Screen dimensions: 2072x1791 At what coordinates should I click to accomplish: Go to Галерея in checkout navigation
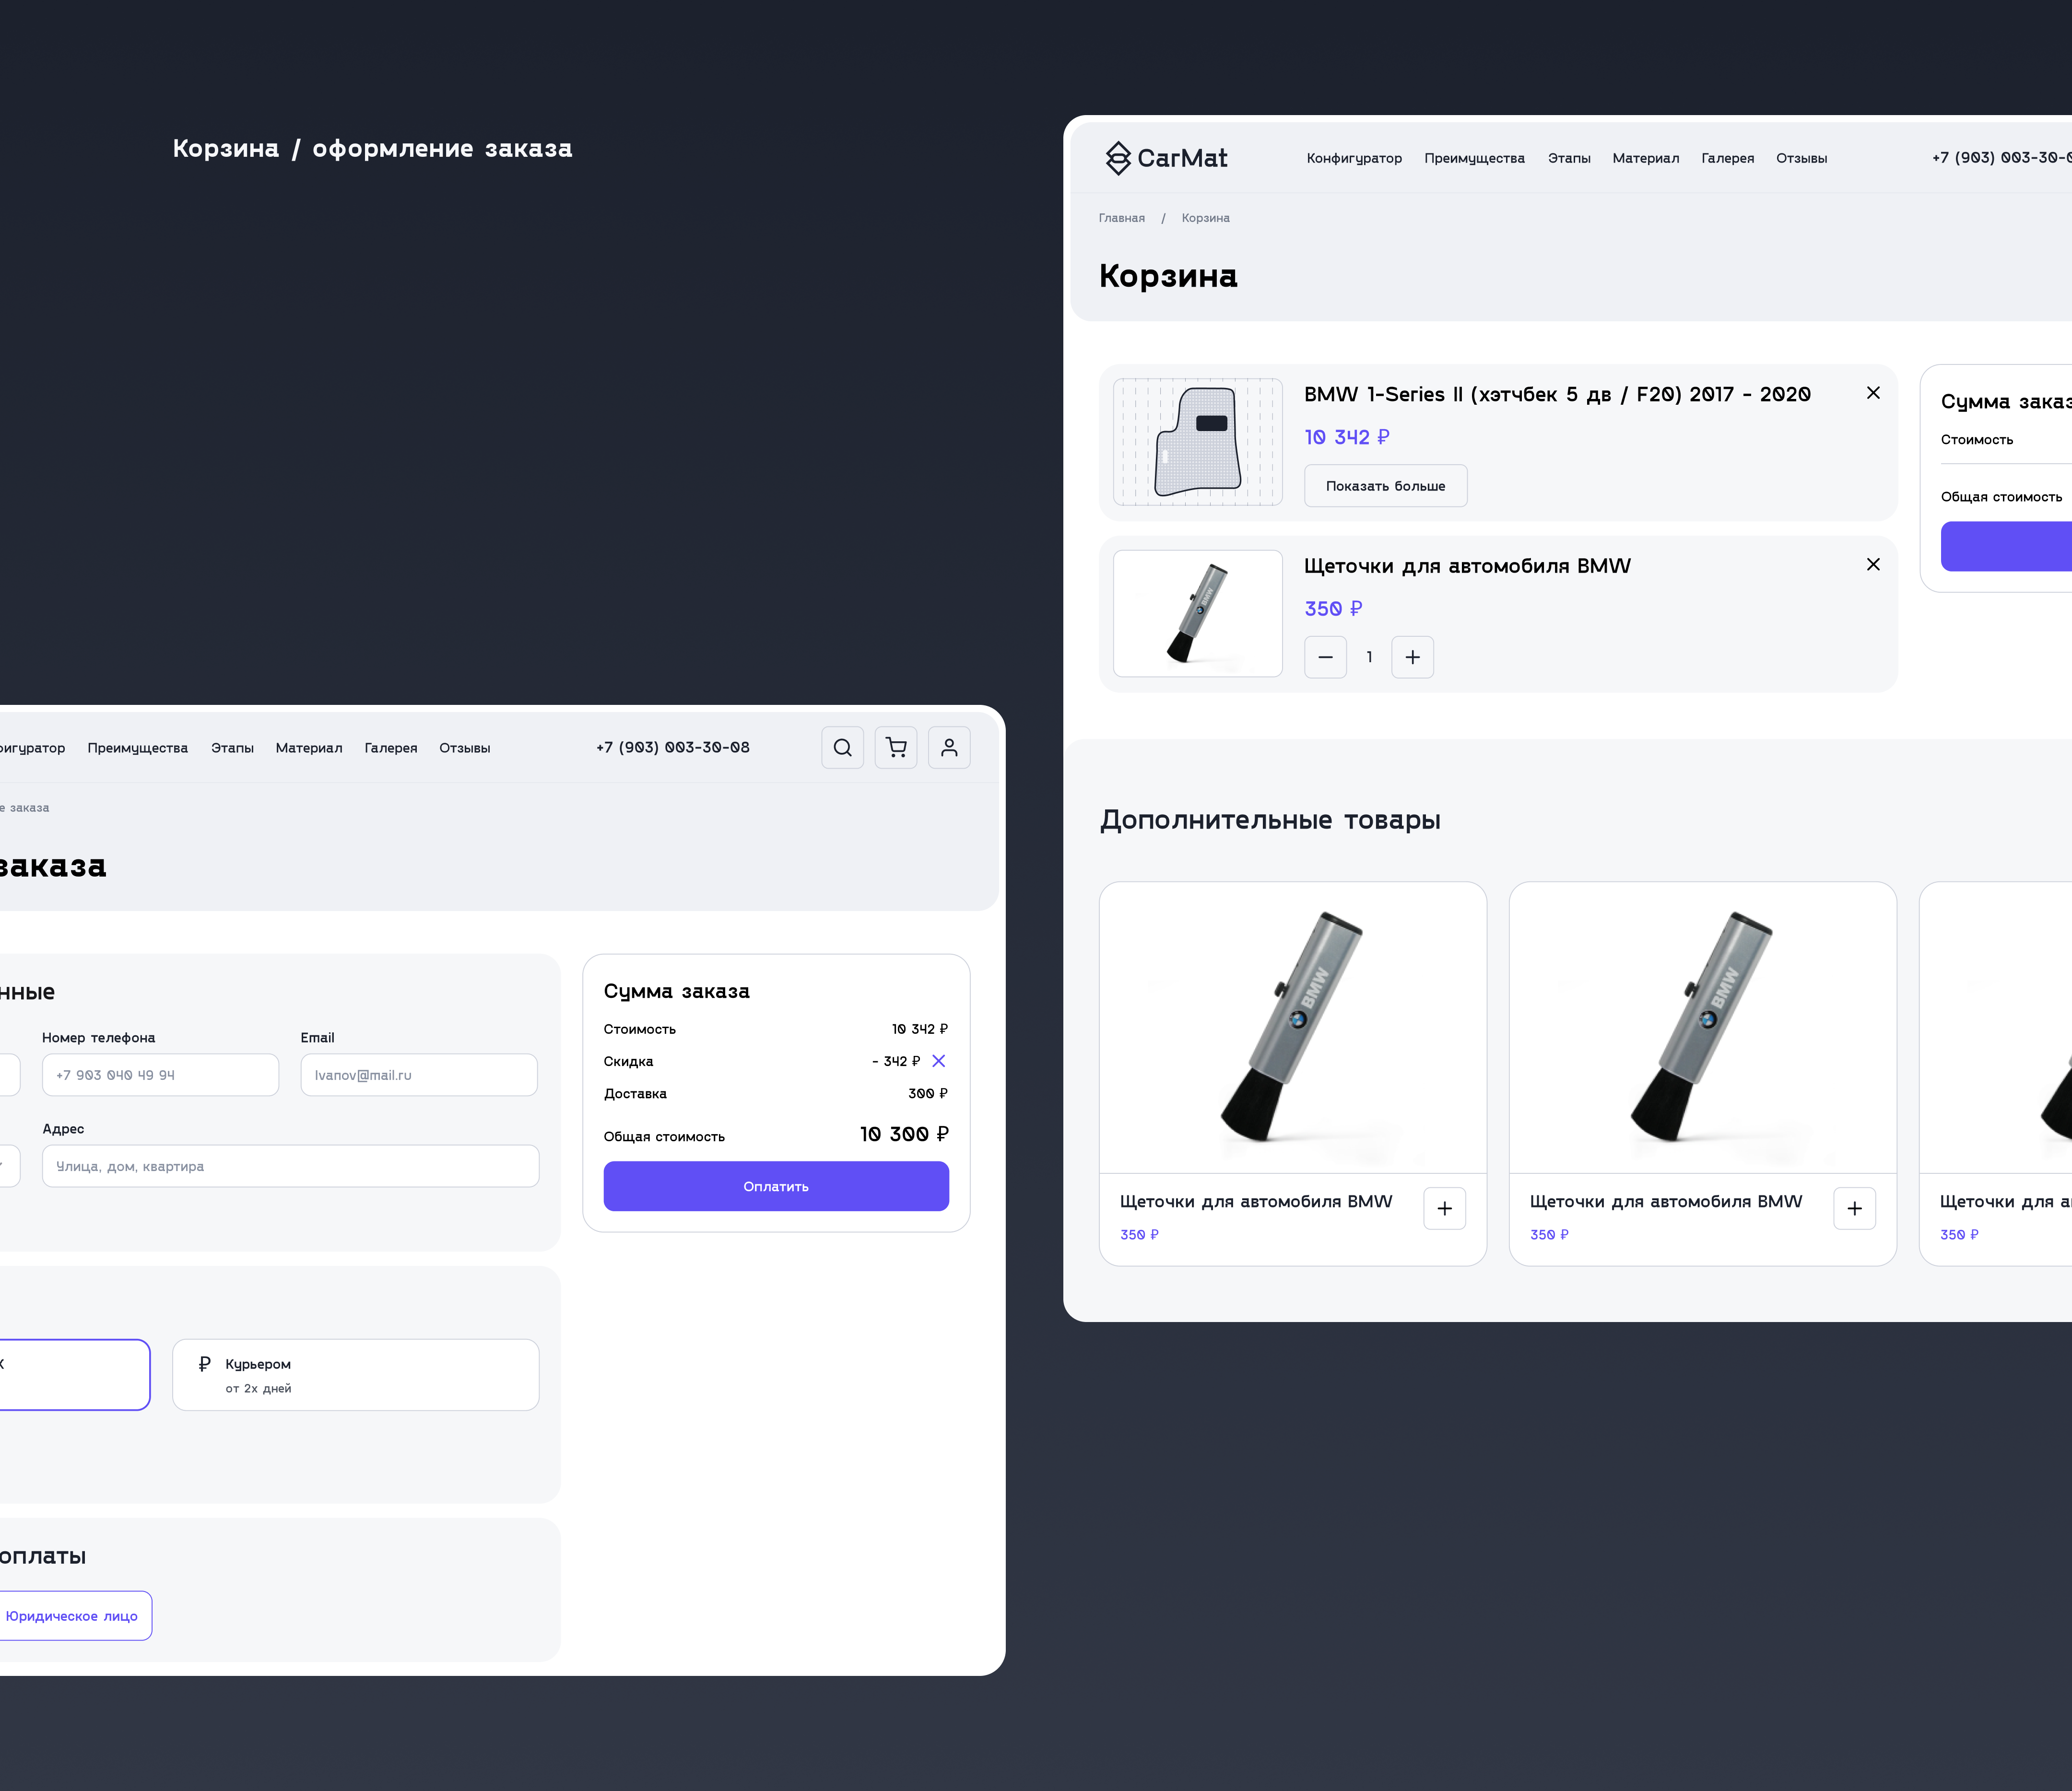coord(390,748)
